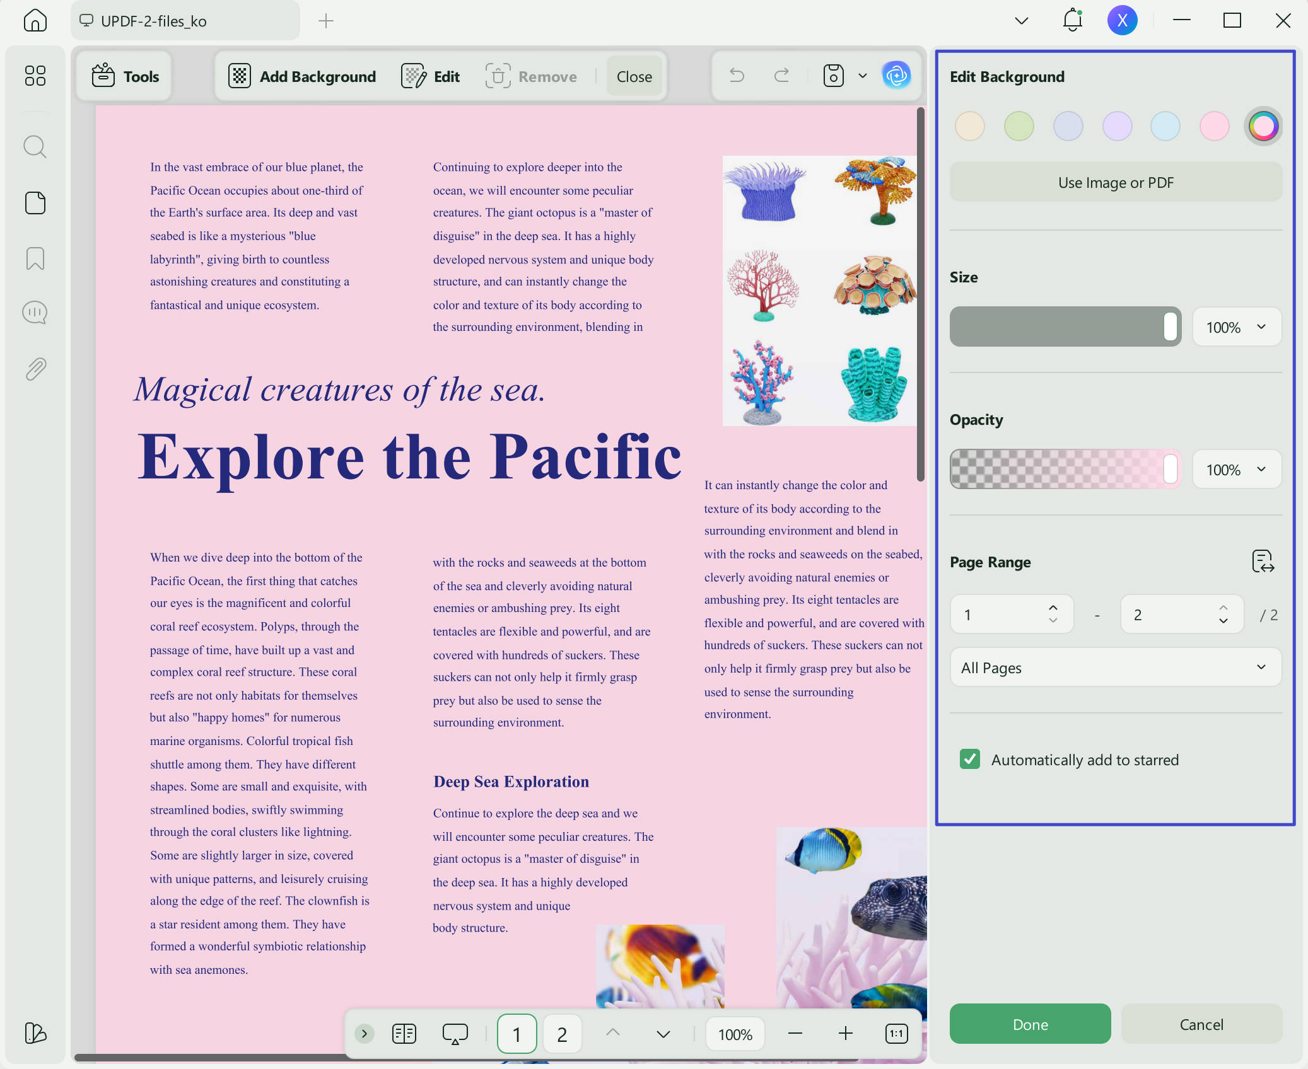Select the periwinkle blue-gray color swatch

pos(1068,126)
